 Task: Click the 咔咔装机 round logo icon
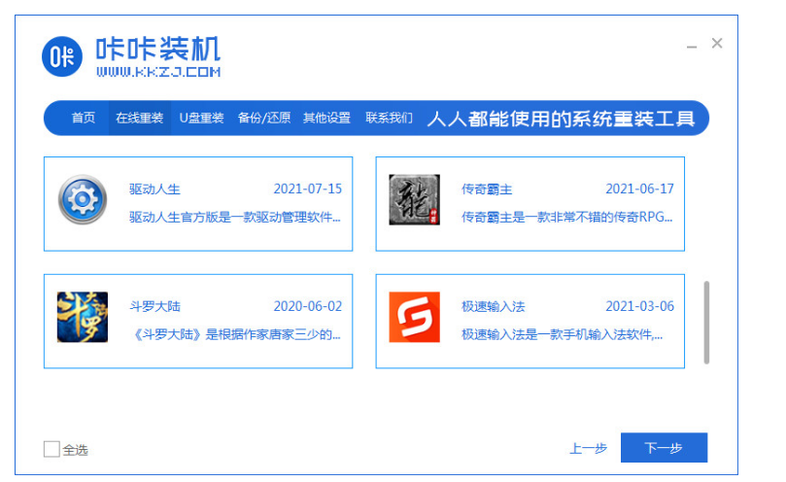point(61,56)
